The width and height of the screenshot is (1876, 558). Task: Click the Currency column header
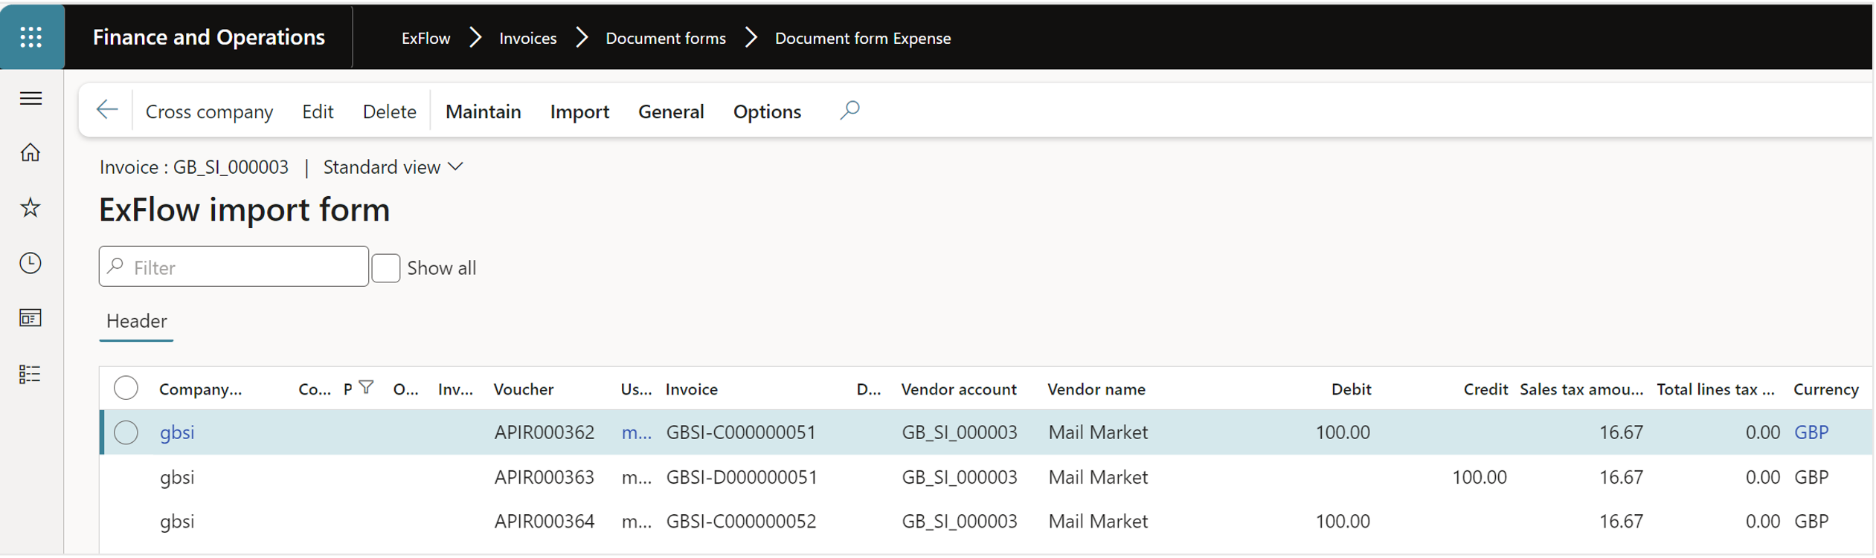tap(1826, 389)
